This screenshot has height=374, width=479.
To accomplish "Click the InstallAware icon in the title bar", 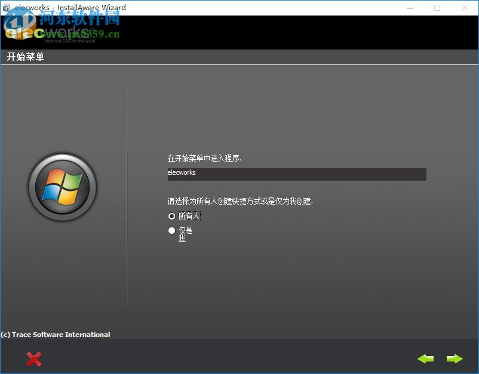I will point(7,7).
